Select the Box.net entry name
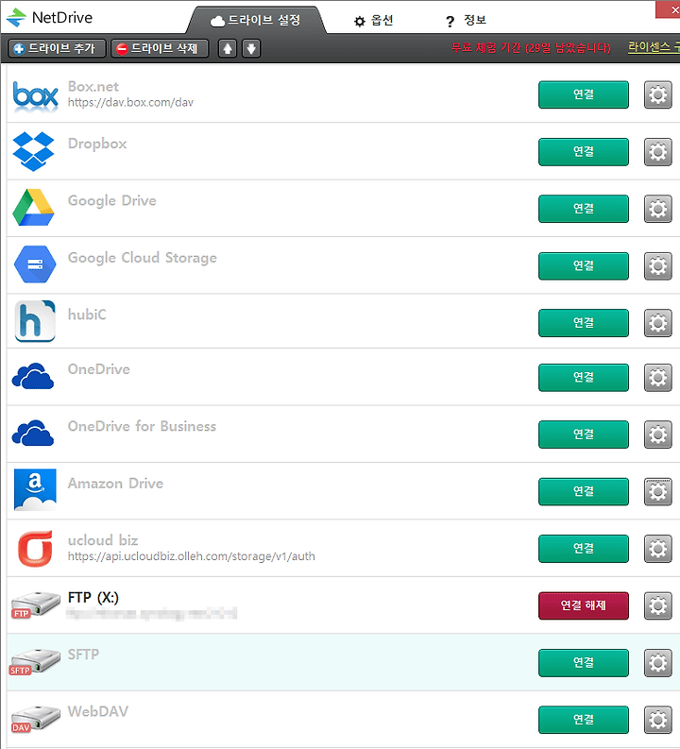 (93, 87)
